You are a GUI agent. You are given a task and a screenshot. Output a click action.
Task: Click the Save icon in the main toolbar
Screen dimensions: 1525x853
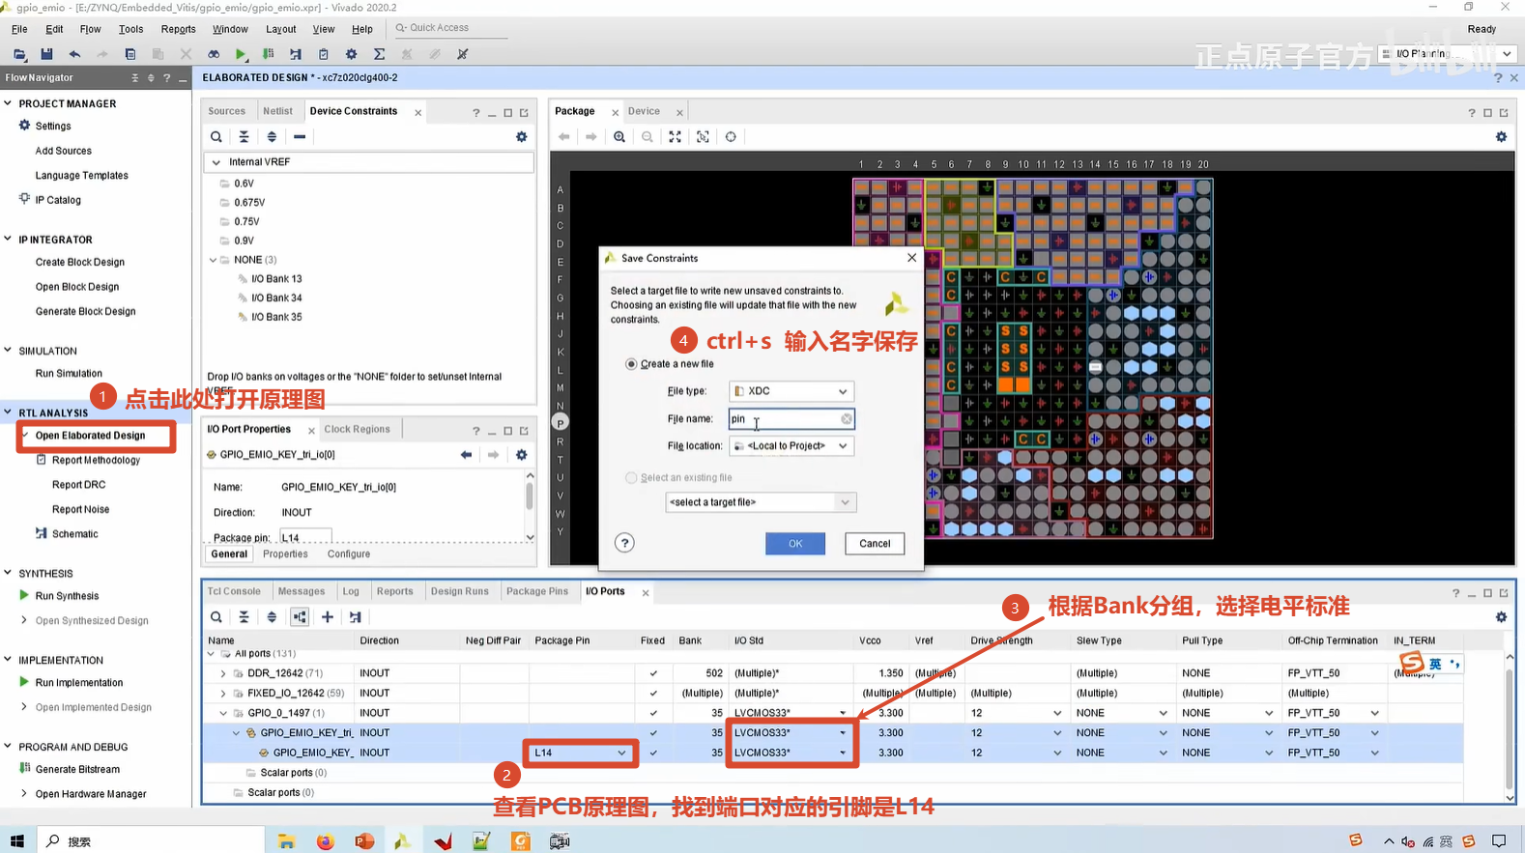click(x=46, y=54)
